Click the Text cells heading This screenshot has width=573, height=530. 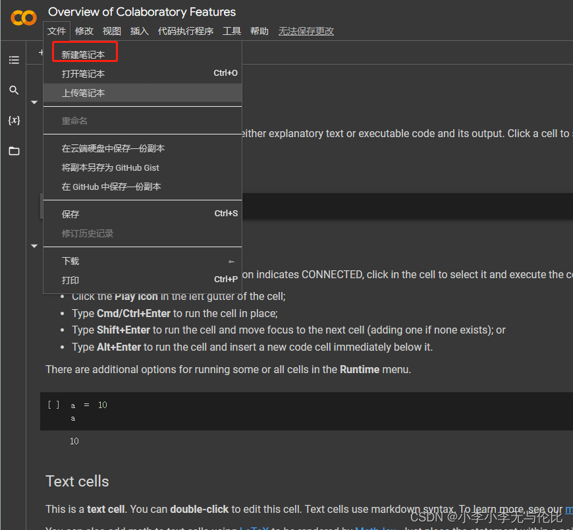click(x=77, y=481)
